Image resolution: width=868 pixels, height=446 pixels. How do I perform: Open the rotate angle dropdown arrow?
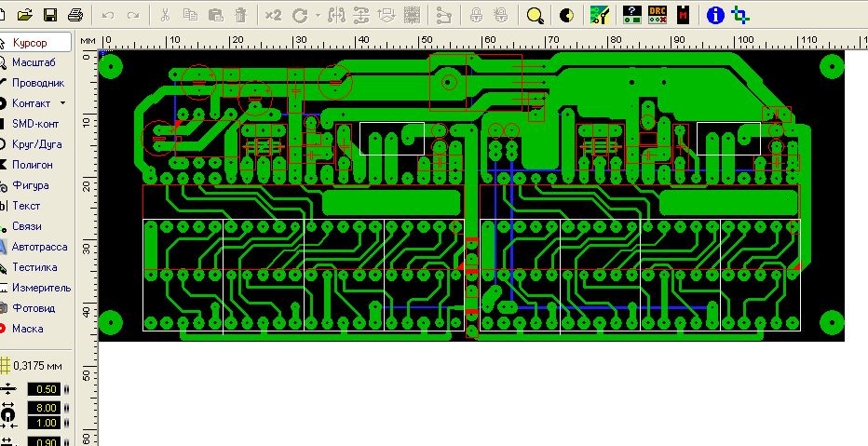[x=318, y=16]
